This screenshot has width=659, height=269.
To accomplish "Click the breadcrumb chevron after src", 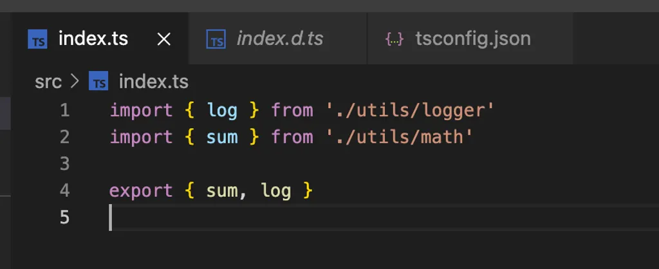I will point(73,82).
